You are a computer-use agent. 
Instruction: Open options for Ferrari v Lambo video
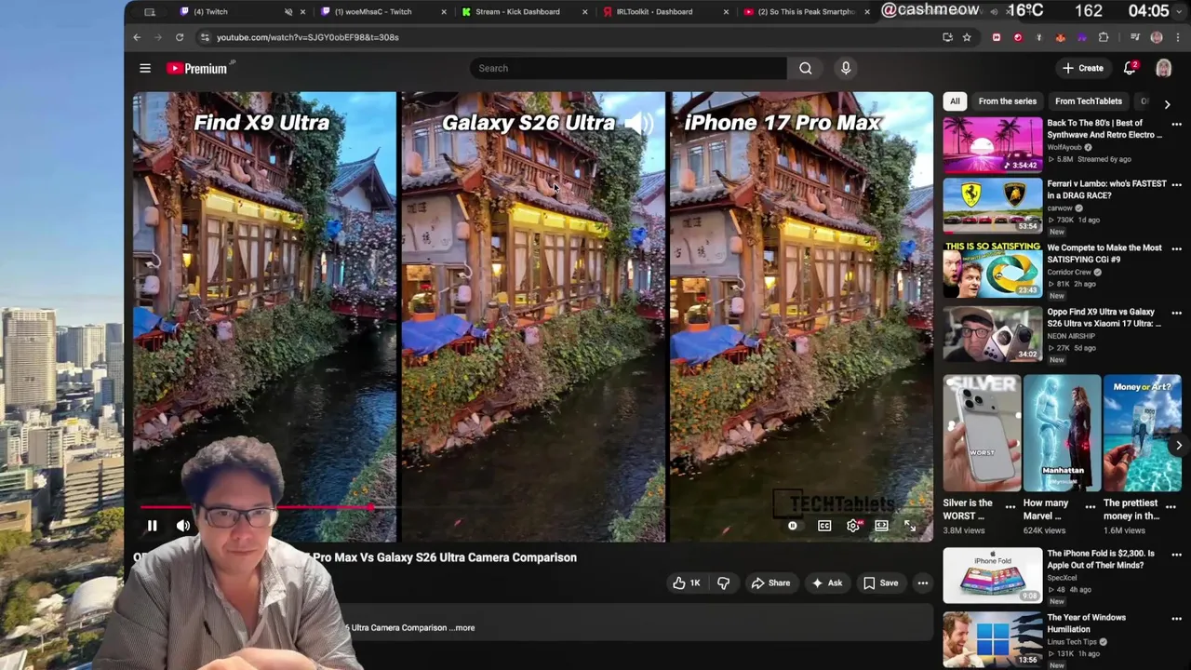pyautogui.click(x=1176, y=185)
